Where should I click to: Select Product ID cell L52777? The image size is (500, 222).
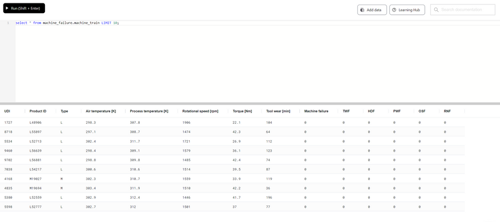(x=35, y=207)
